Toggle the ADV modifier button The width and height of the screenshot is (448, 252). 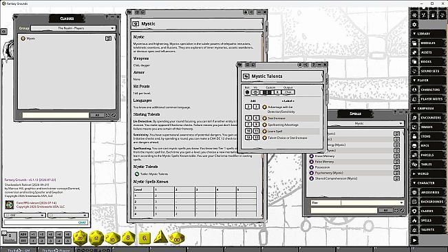click(23, 234)
